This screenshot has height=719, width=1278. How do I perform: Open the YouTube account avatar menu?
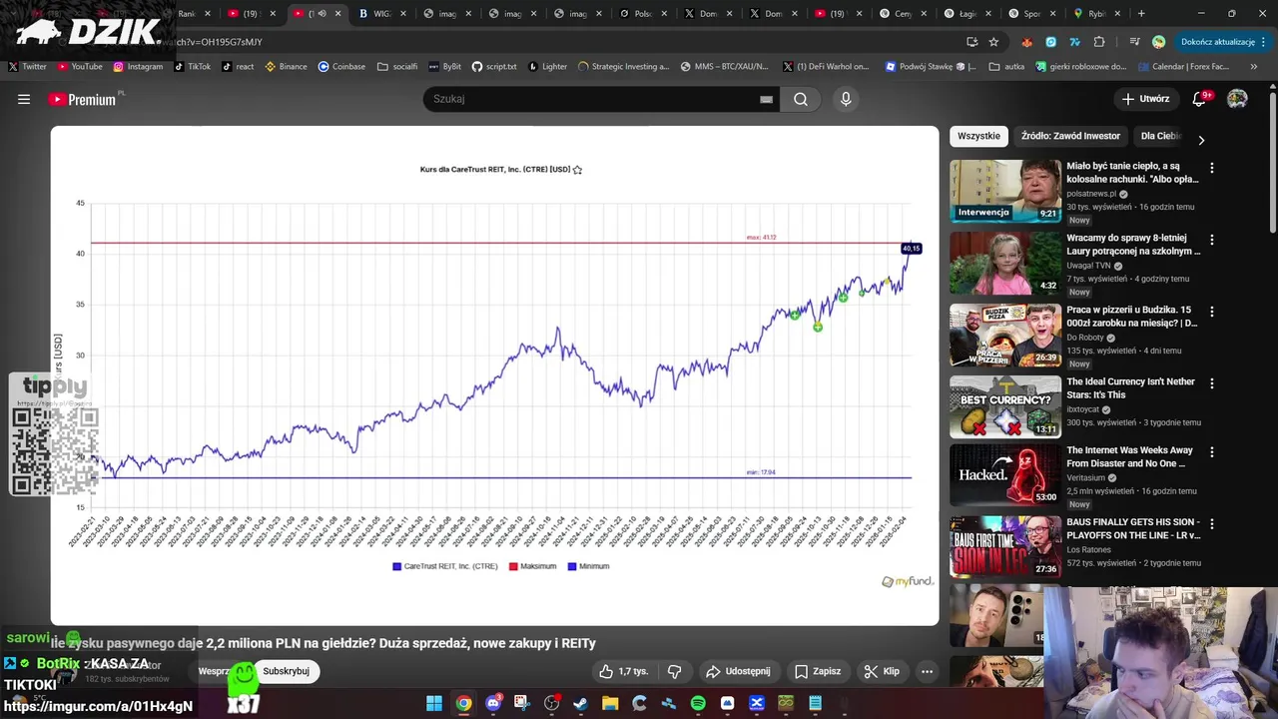pos(1237,99)
